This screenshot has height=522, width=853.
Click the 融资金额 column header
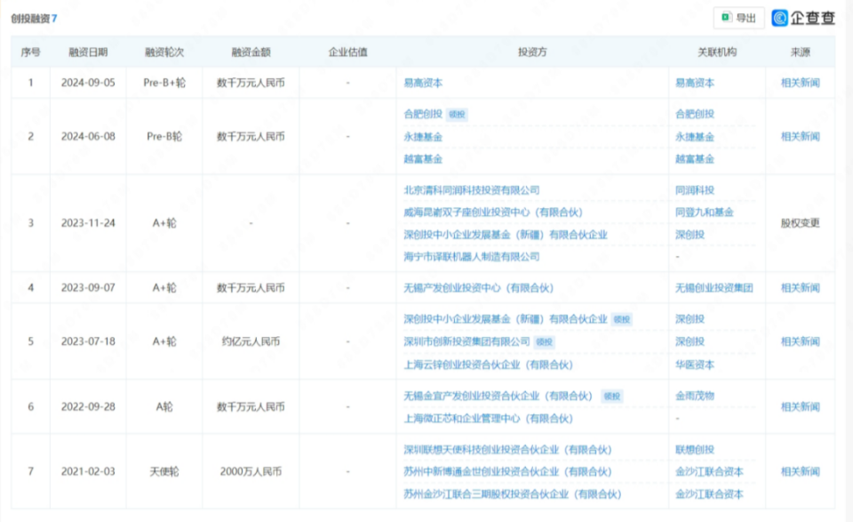(251, 52)
